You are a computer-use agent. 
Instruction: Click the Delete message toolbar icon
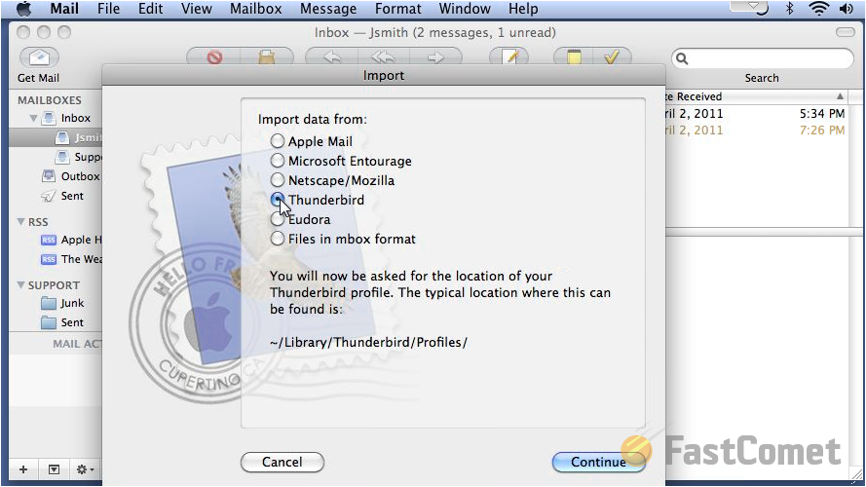coord(214,56)
